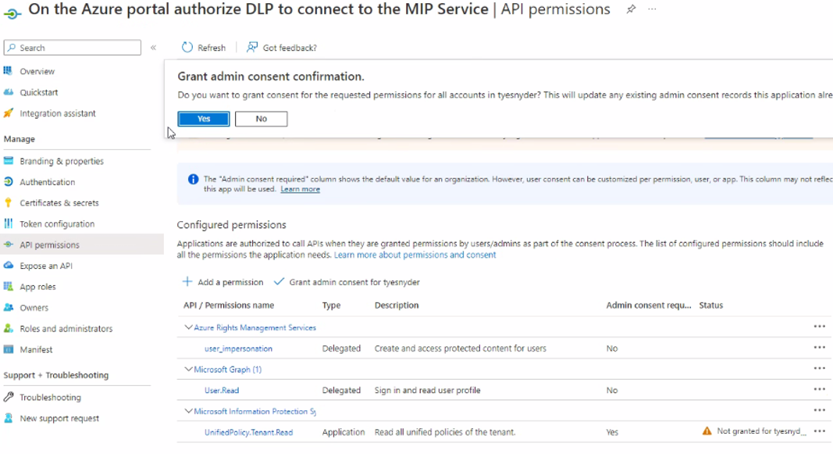Open ellipsis menu for Microsoft Graph group
This screenshot has height=454, width=833.
(x=819, y=368)
